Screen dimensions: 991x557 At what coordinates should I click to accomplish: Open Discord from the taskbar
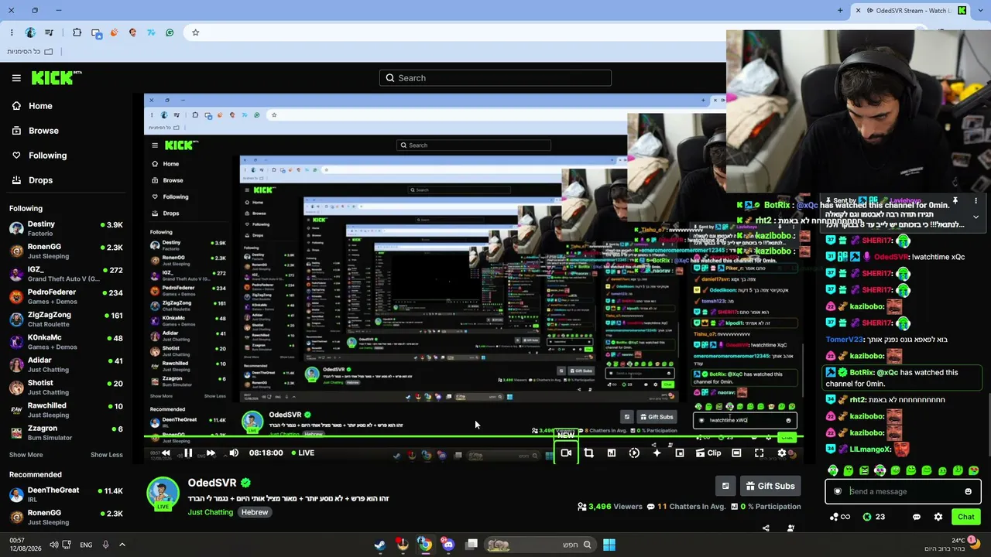447,545
